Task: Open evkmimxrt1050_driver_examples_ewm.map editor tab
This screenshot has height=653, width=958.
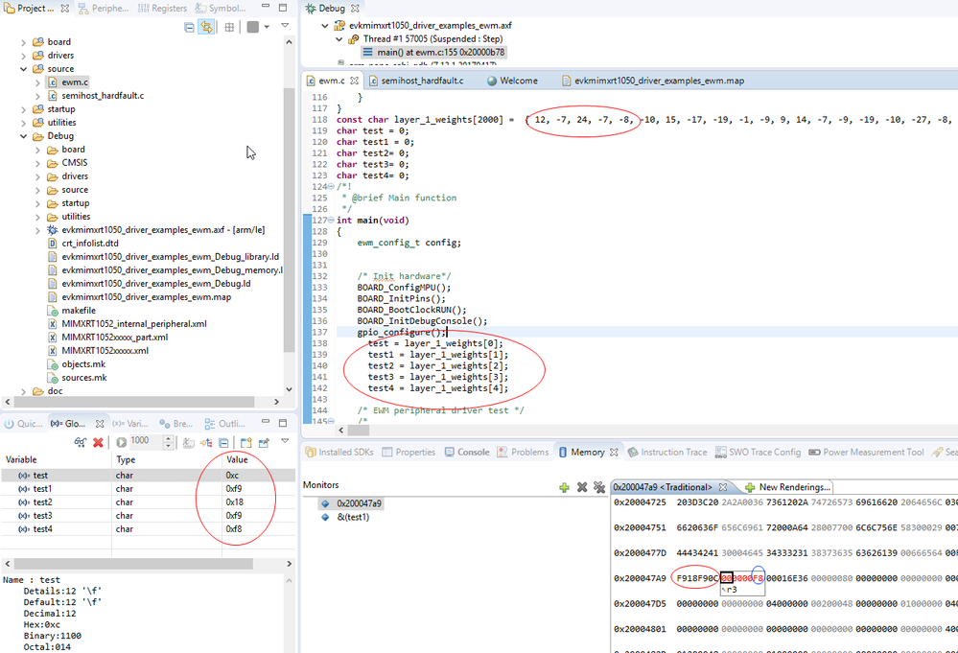Action: click(x=652, y=81)
